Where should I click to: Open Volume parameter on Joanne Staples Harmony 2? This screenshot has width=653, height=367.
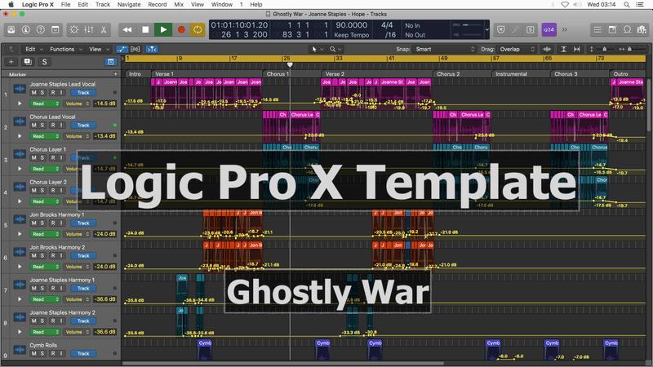click(x=77, y=332)
